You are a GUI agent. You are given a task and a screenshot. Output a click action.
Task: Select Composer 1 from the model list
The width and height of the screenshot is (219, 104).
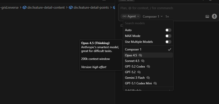click(133, 49)
